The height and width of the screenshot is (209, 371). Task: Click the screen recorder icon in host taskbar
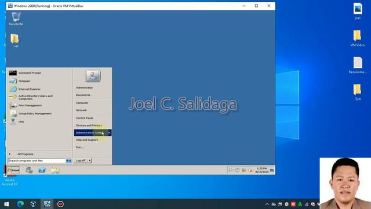click(x=60, y=204)
